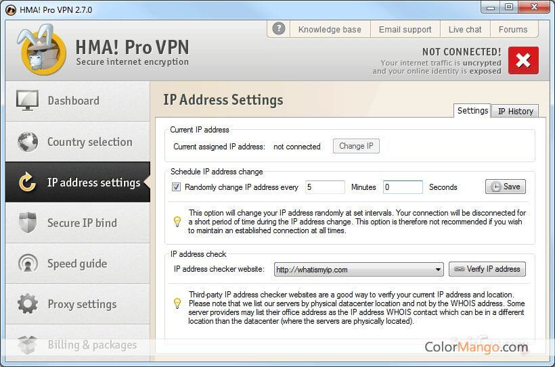
Task: Click the Billing & packages box icon
Action: (28, 345)
